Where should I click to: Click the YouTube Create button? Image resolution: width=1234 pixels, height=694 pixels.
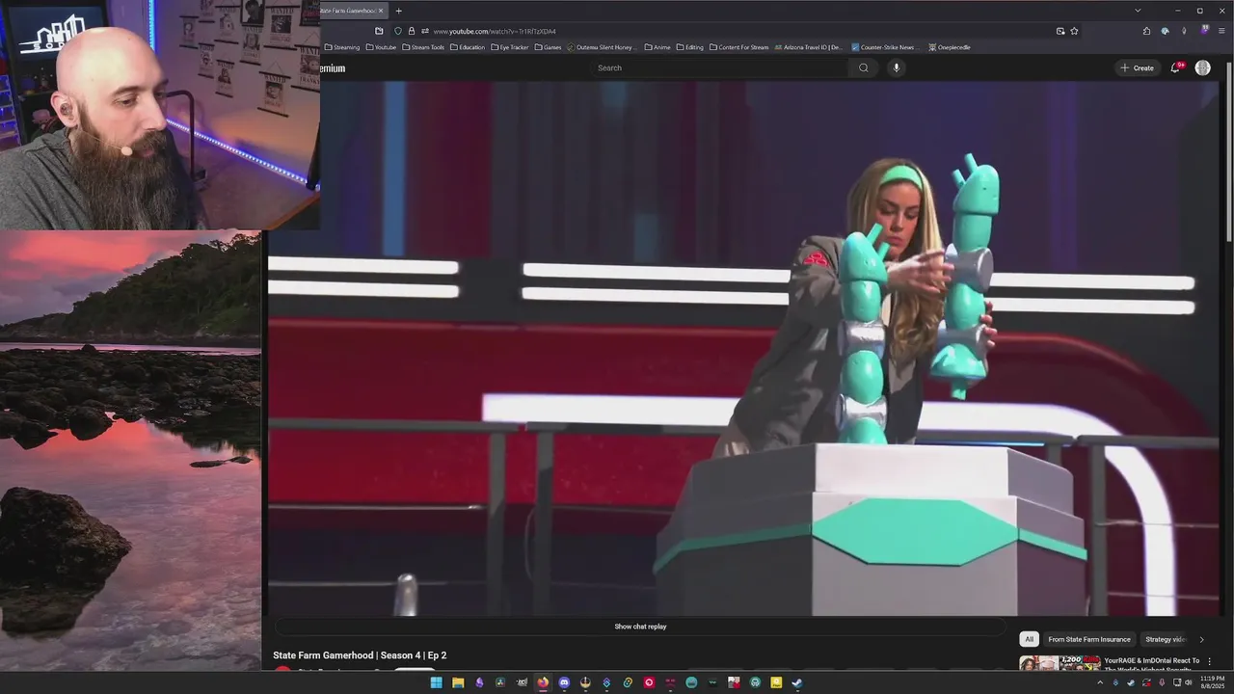pyautogui.click(x=1138, y=67)
